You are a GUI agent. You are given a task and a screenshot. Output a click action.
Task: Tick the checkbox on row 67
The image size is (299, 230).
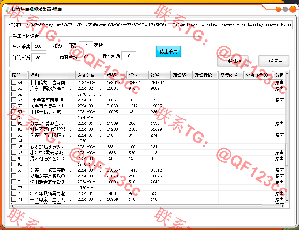click(x=14, y=158)
